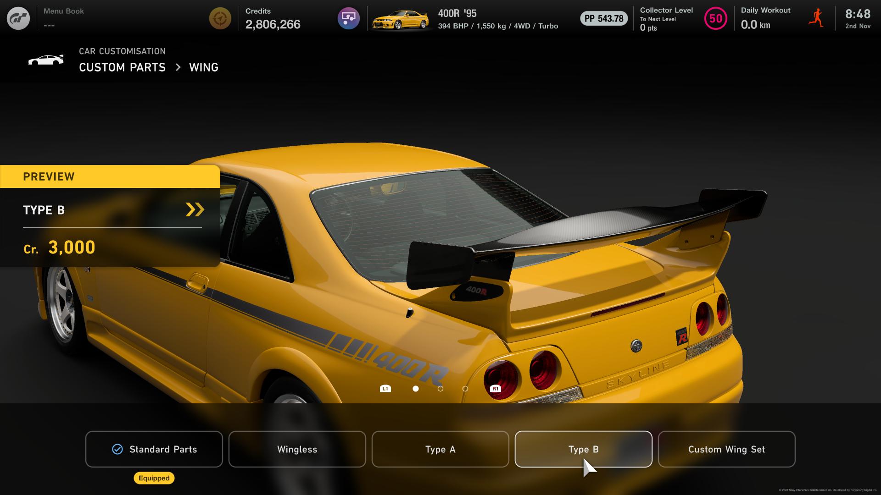Go back to CUSTOM PARTS breadcrumb
The image size is (881, 495).
122,67
